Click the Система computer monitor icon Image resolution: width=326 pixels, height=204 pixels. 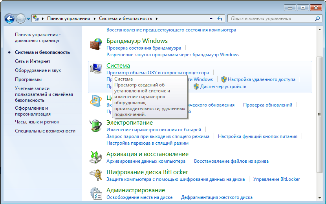click(x=96, y=69)
